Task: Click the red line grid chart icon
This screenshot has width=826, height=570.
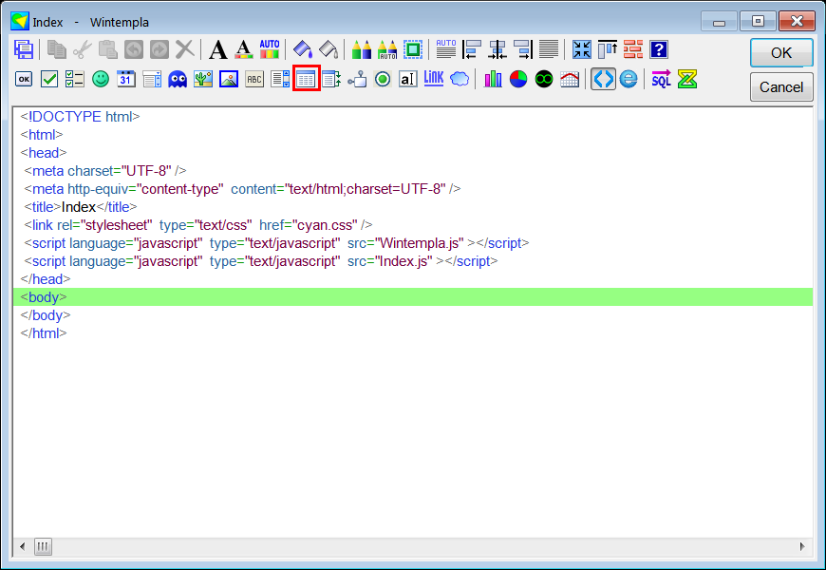Action: tap(570, 80)
